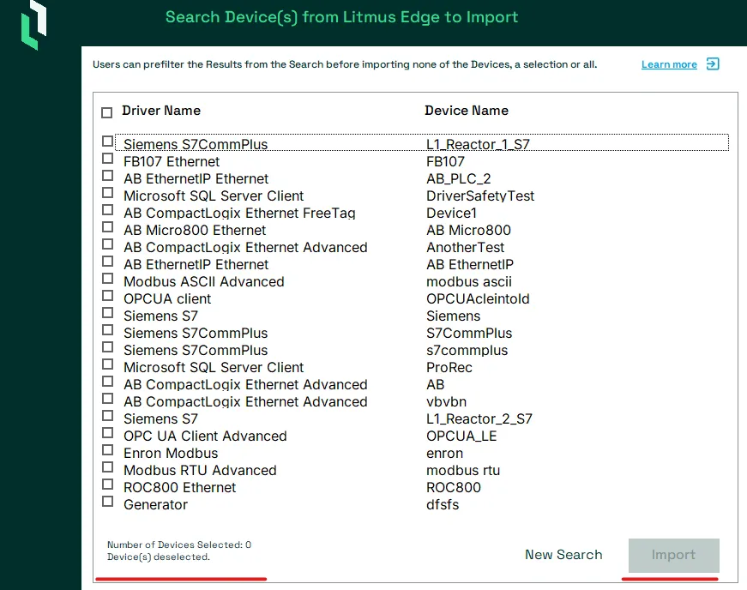The height and width of the screenshot is (590, 747).
Task: Toggle the select-all checkbox beside Driver Name
Action: (x=106, y=112)
